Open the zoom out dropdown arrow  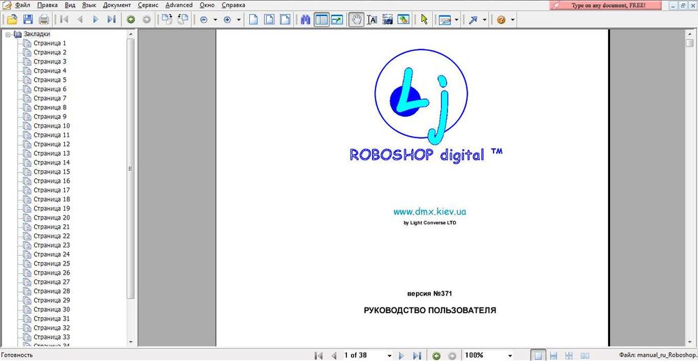[215, 20]
